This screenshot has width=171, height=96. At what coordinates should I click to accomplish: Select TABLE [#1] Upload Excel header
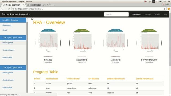point(13,38)
